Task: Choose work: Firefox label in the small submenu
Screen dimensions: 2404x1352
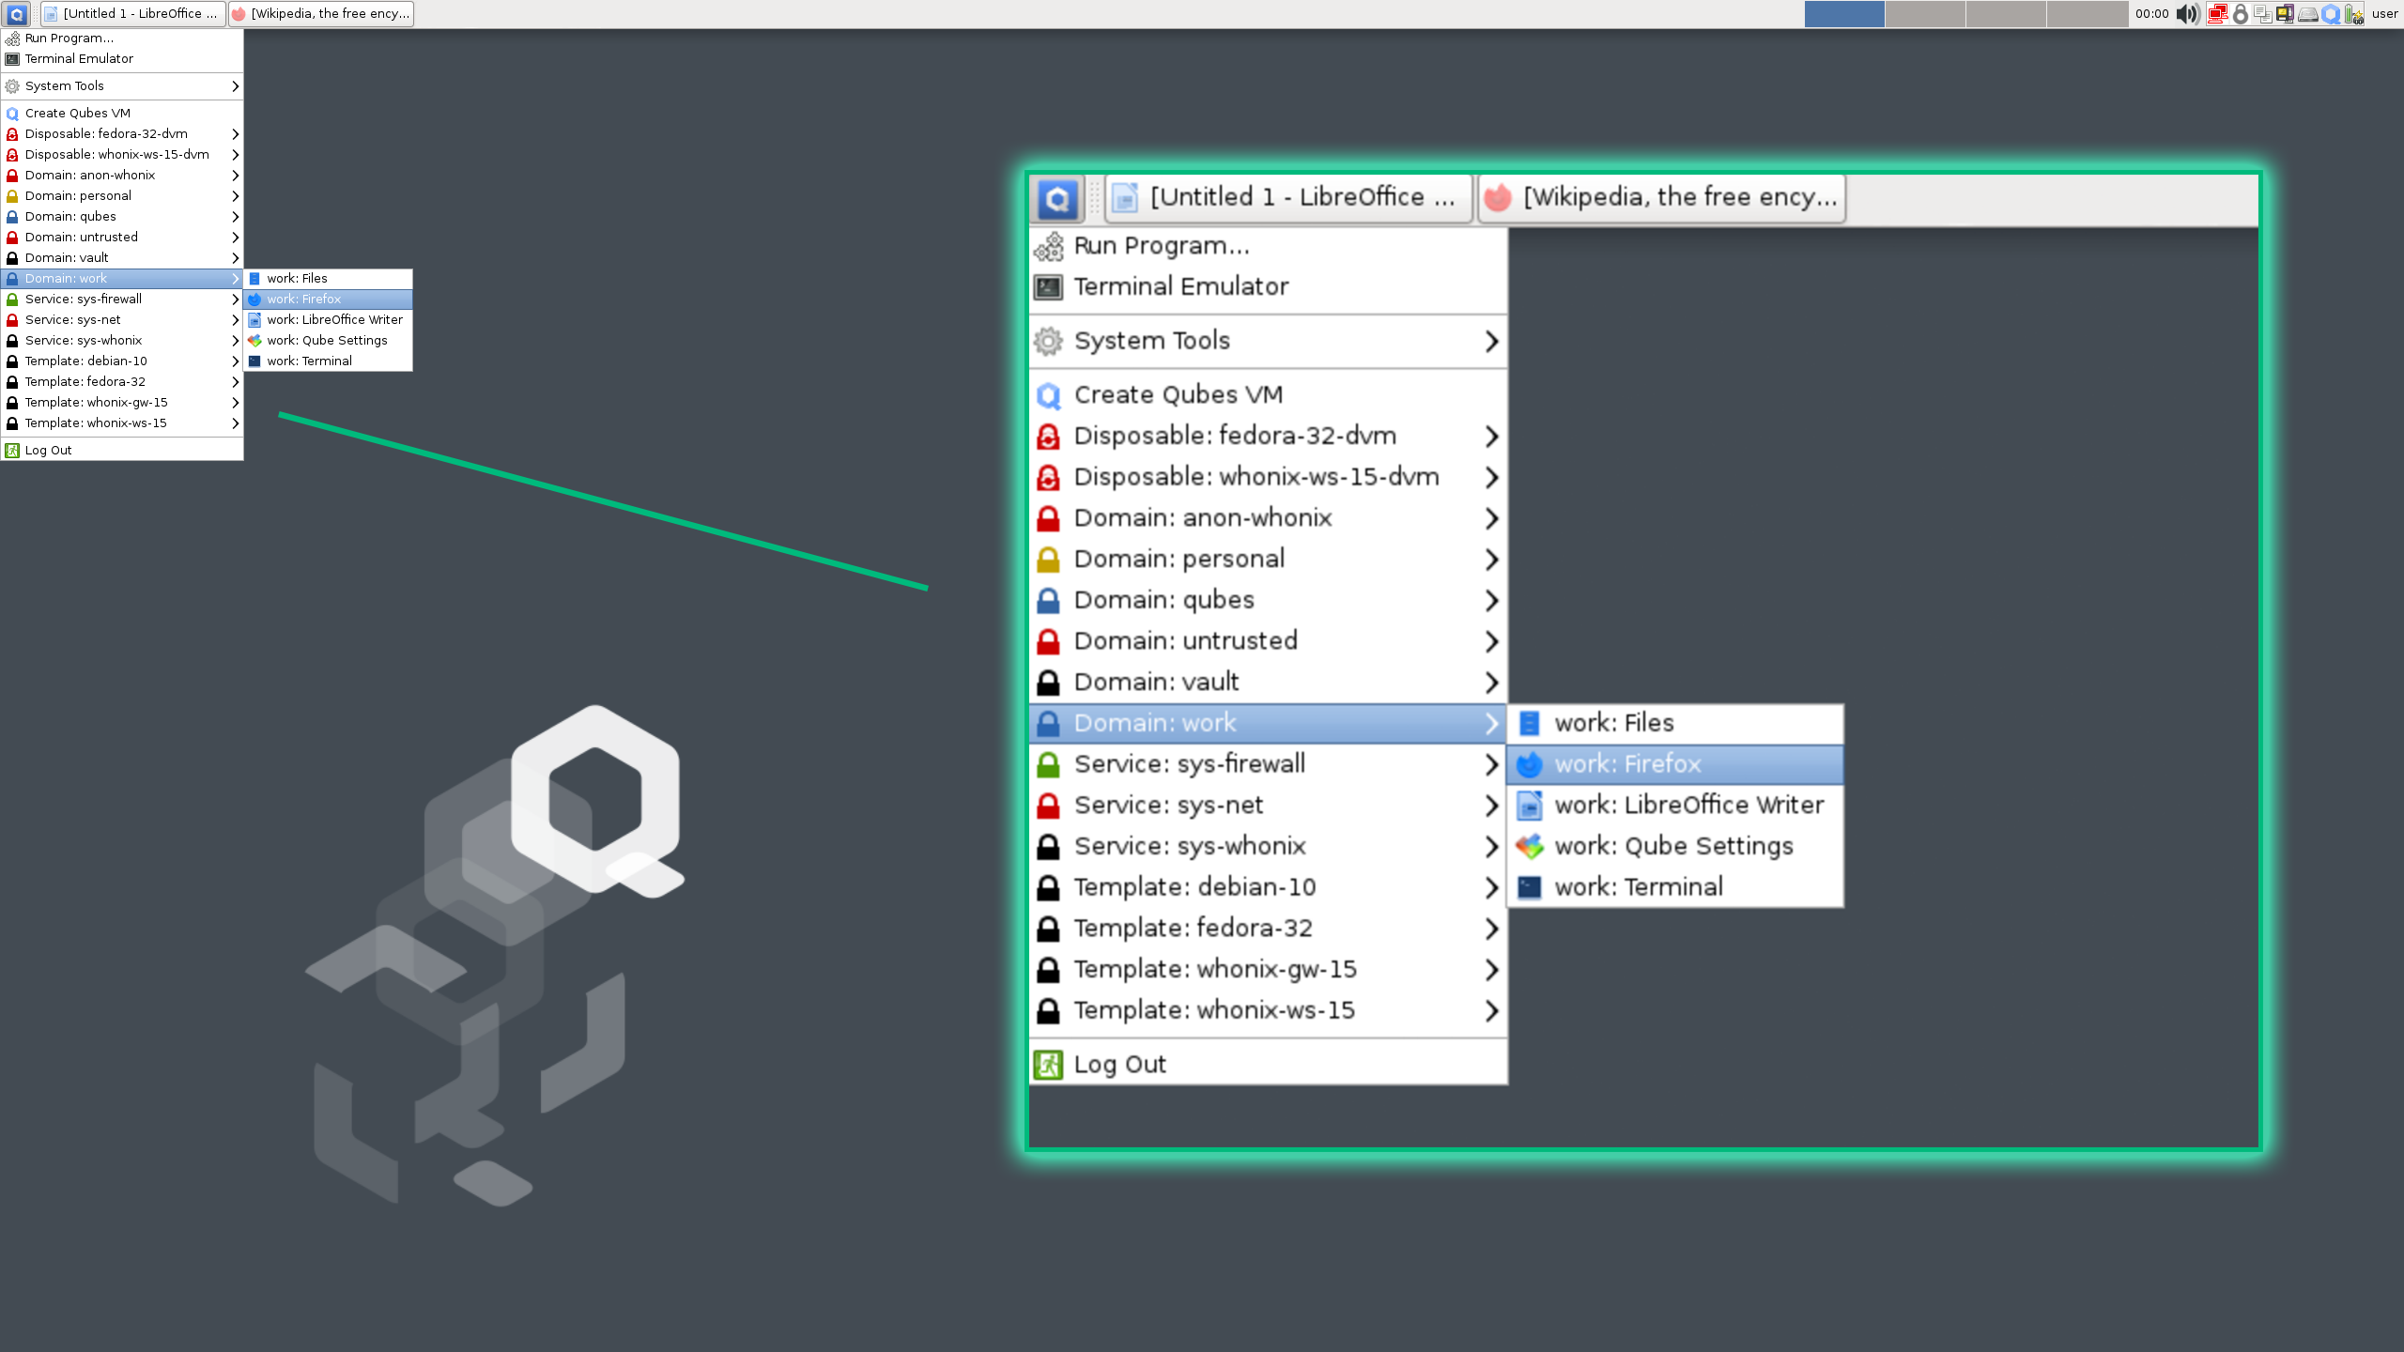Action: click(x=303, y=300)
